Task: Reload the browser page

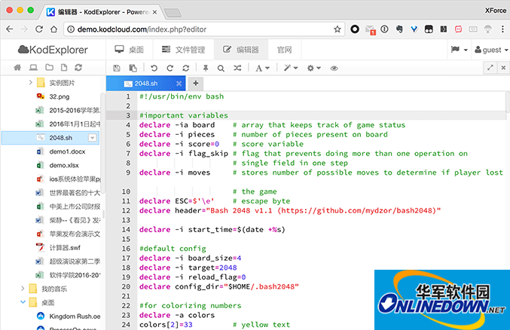Action: pos(39,29)
